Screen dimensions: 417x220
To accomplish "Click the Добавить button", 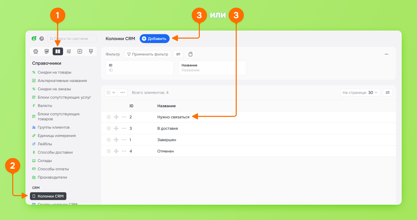I will [155, 39].
